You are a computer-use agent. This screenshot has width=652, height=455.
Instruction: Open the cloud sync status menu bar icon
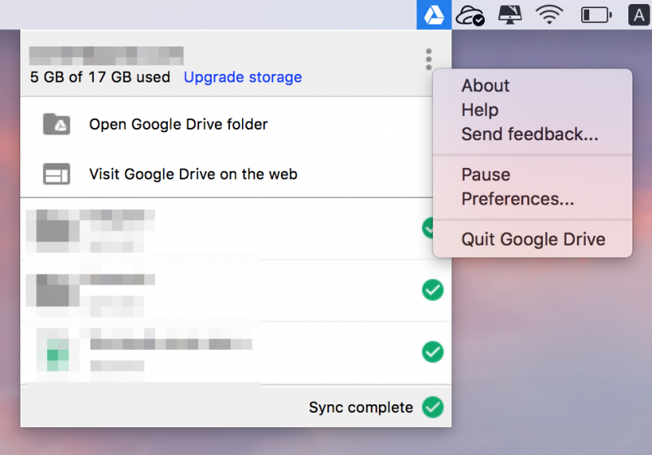(470, 15)
